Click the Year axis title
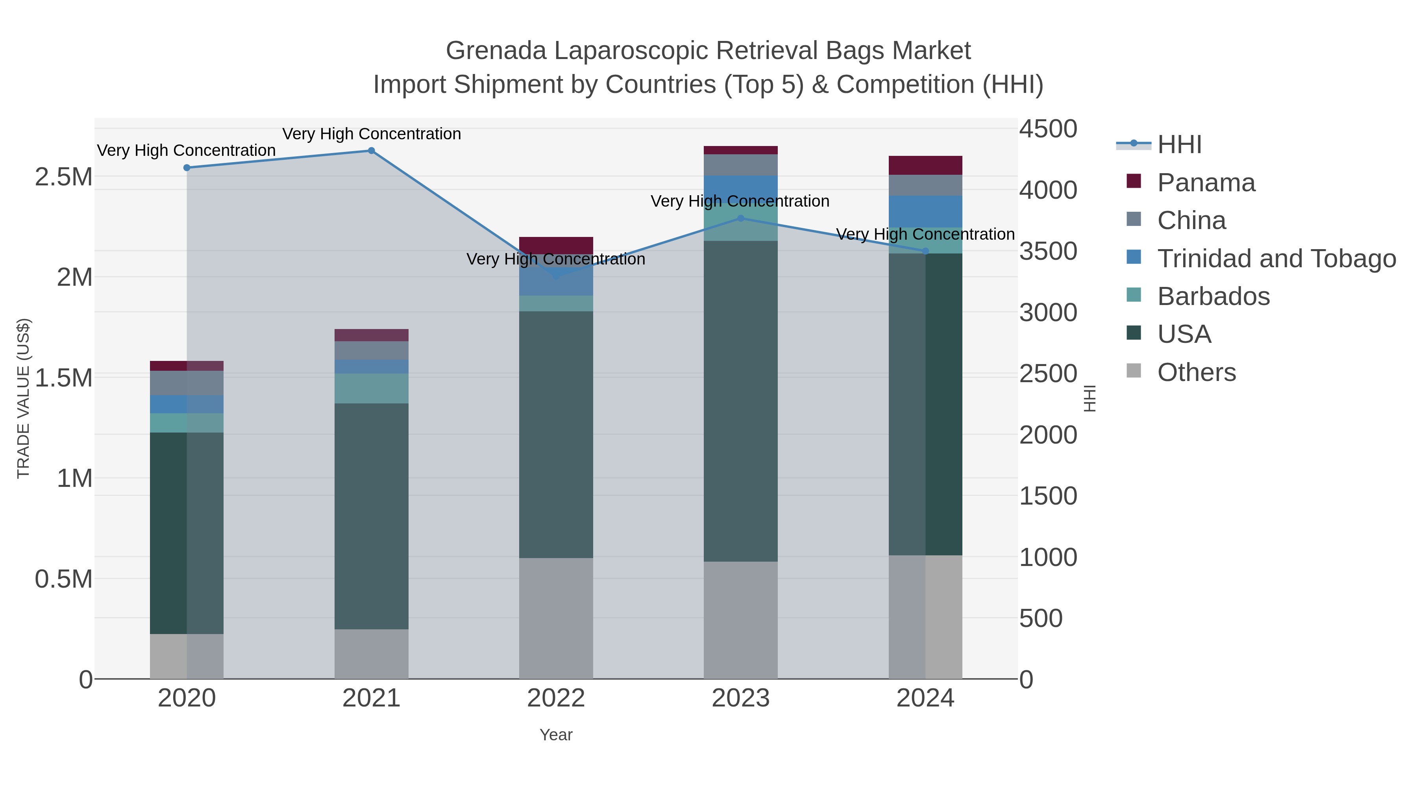The height and width of the screenshot is (797, 1417). coord(556,735)
